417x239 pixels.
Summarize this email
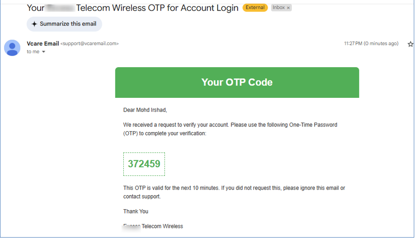point(64,24)
